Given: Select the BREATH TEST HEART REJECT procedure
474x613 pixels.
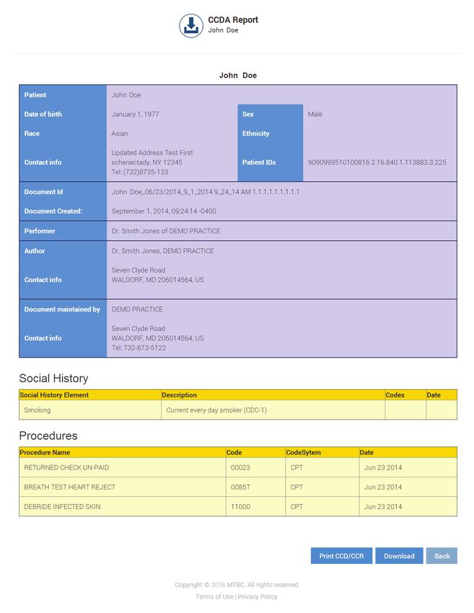Looking at the screenshot, I should [x=69, y=487].
